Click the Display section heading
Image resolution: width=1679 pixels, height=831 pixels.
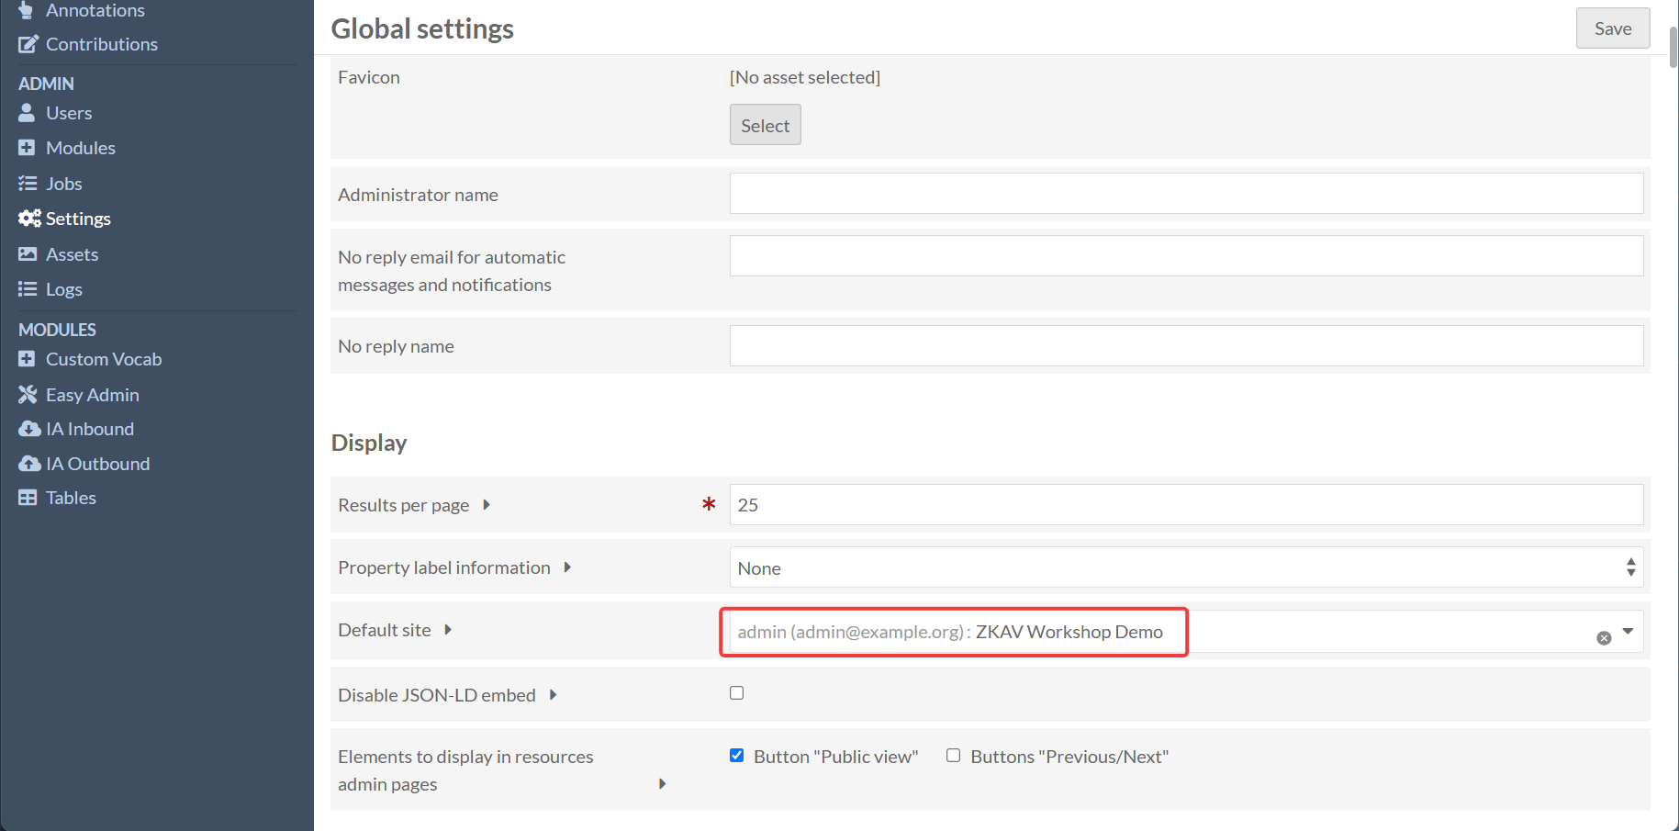point(369,443)
